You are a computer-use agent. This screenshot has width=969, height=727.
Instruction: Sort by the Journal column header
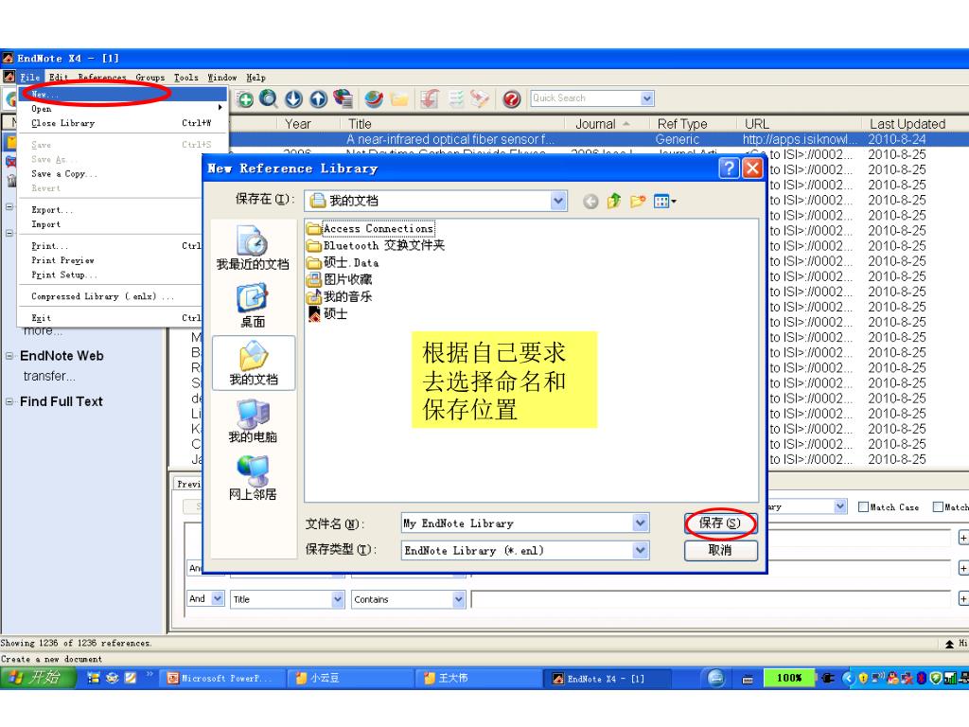pyautogui.click(x=602, y=124)
